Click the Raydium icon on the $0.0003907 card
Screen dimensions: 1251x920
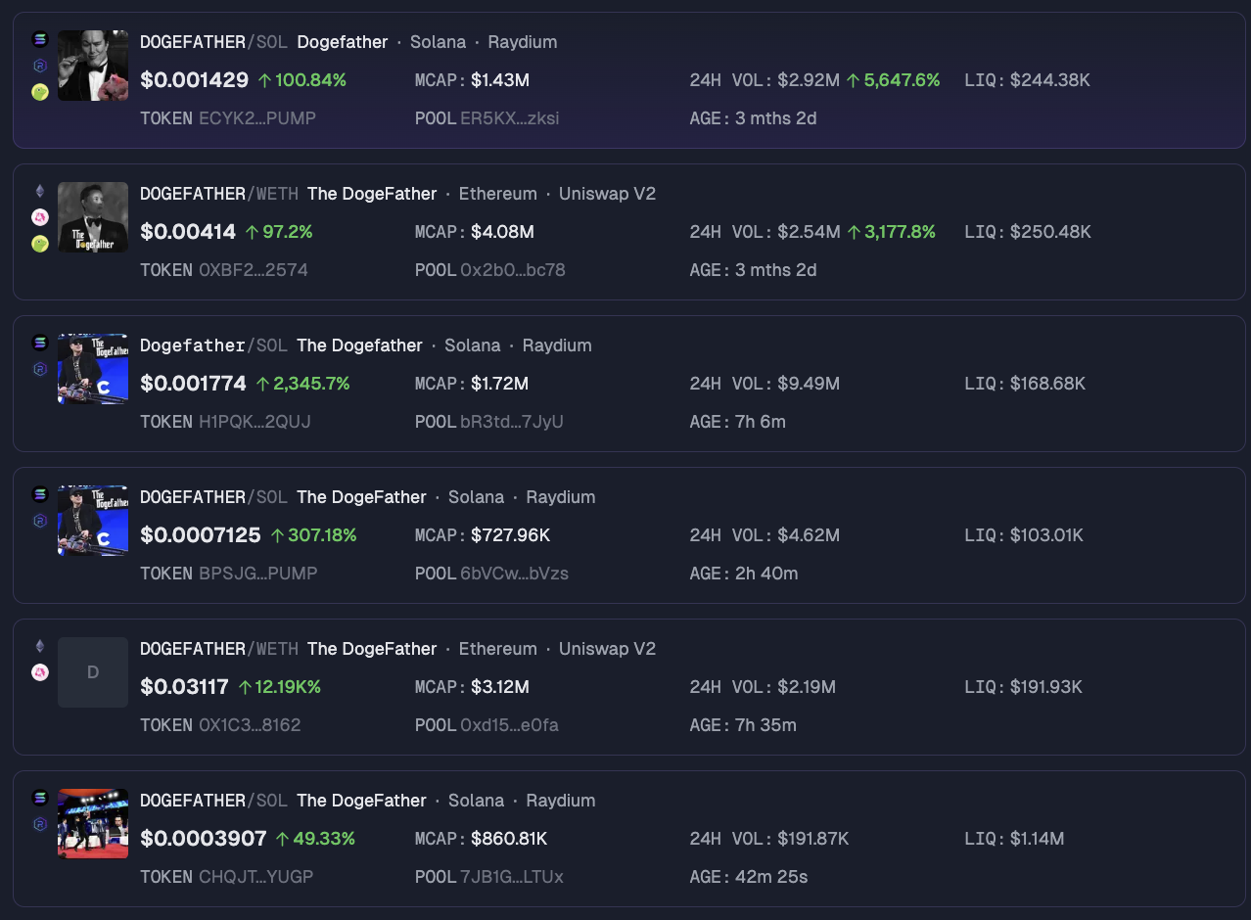40,824
